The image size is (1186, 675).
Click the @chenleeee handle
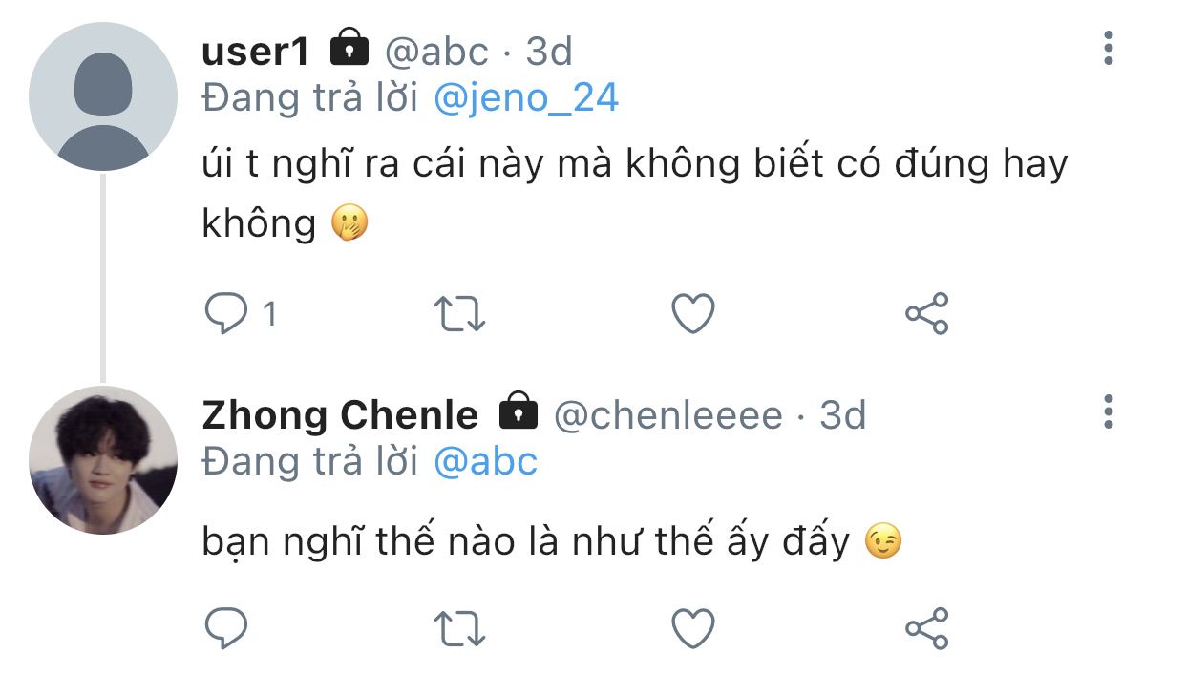coord(667,415)
